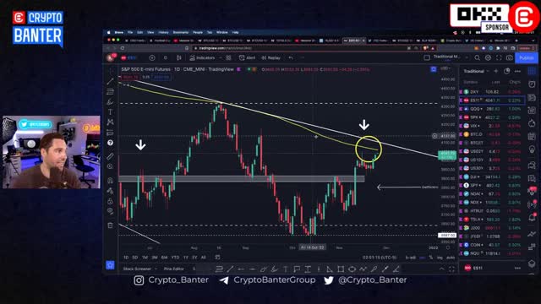
Task: Select the YTD time range button
Action: pos(175,257)
